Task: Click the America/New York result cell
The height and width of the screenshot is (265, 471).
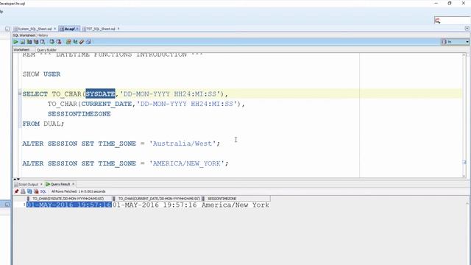Action: (x=235, y=205)
